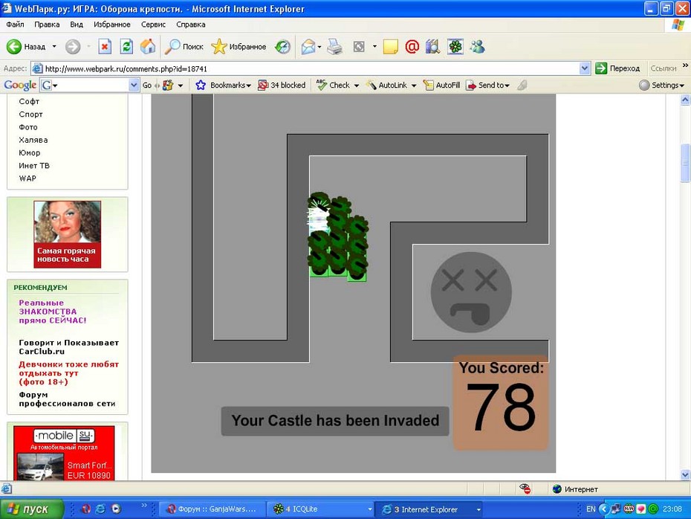The height and width of the screenshot is (519, 691).
Task: Click the Mail envelope icon
Action: click(x=308, y=46)
